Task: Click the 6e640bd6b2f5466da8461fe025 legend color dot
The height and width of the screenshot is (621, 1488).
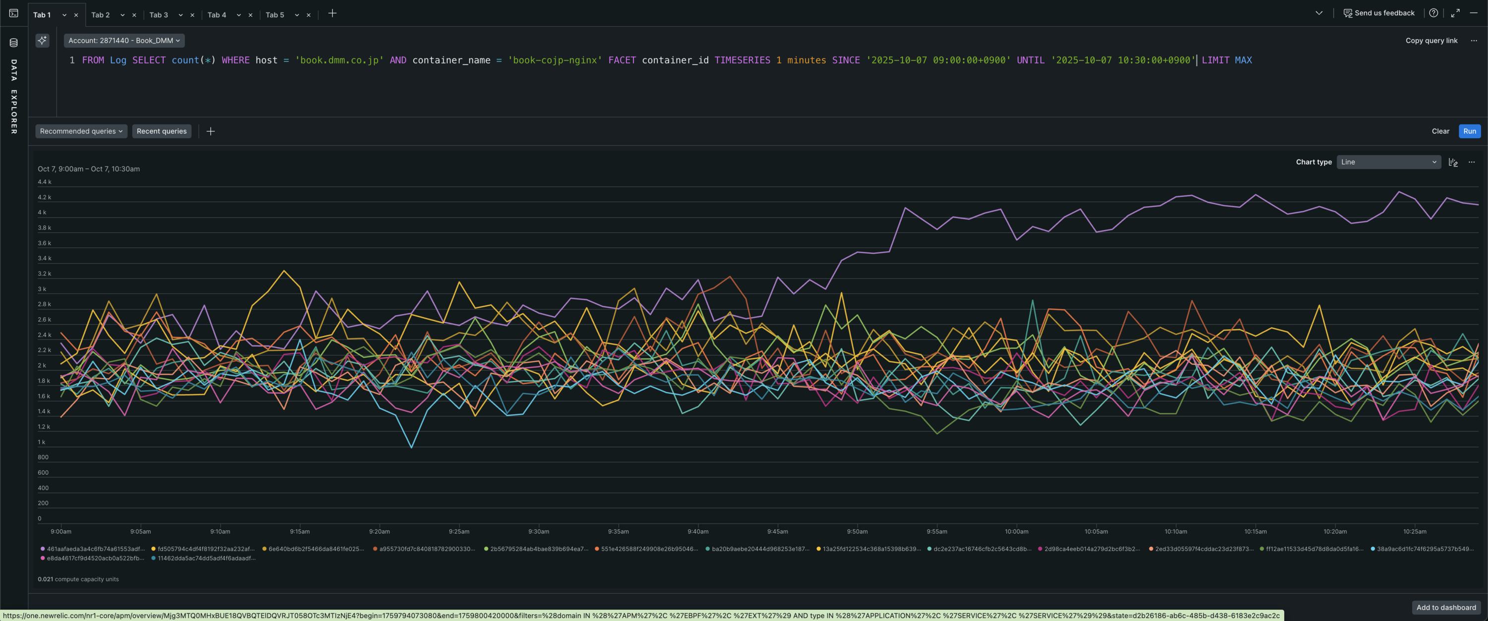Action: point(264,549)
